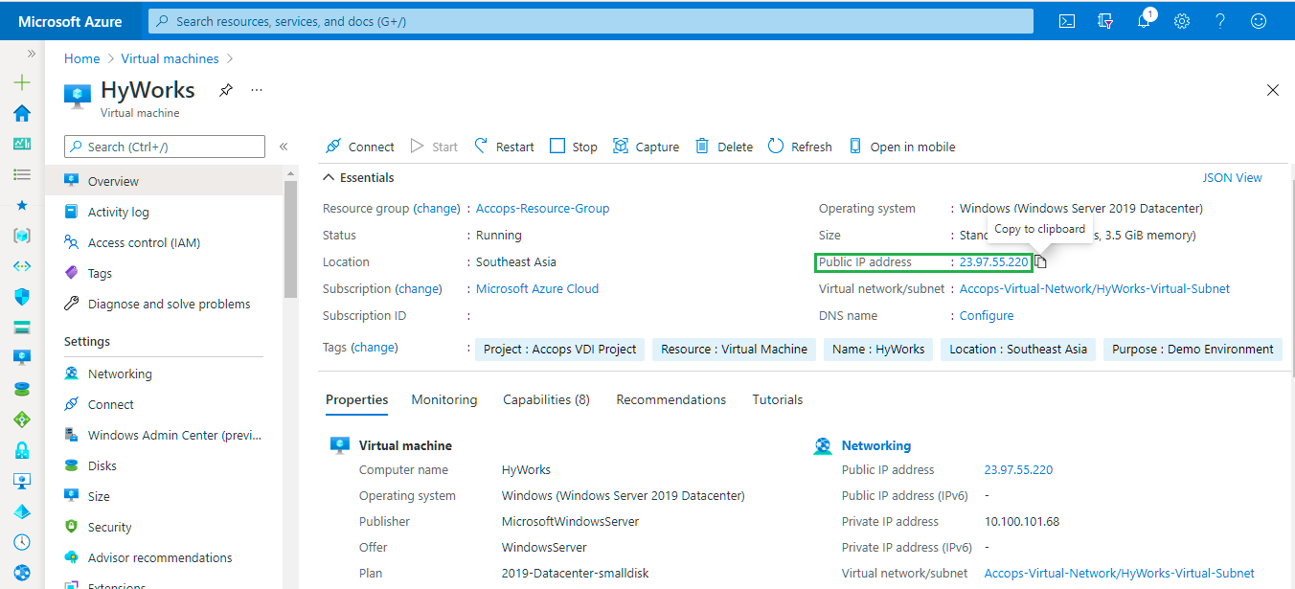
Task: Close the HyWorks blade with the X
Action: pos(1273,90)
